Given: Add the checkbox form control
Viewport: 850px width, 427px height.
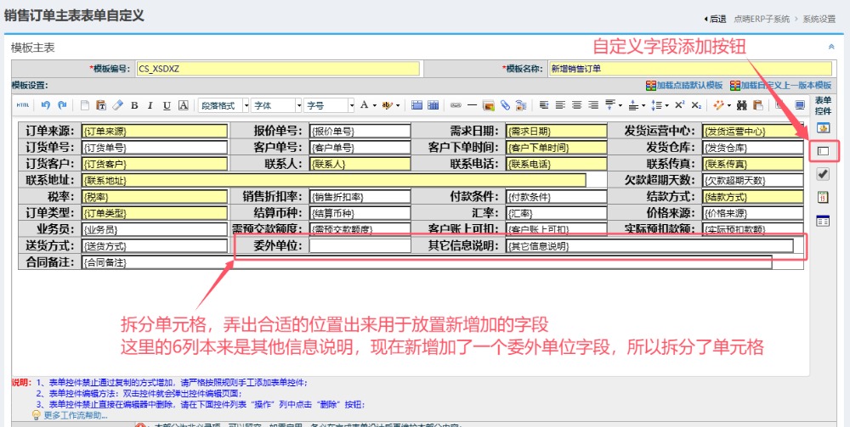Looking at the screenshot, I should point(823,174).
